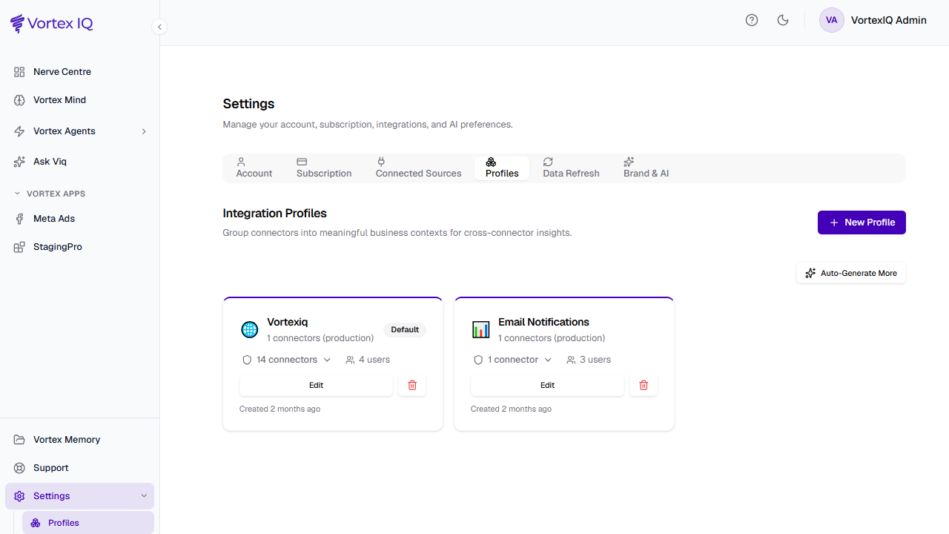Select the Profiles tab
Image resolution: width=949 pixels, height=534 pixels.
click(x=502, y=168)
